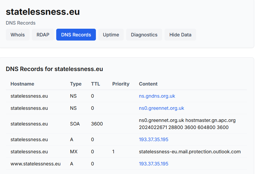Viewport: 256px width, 174px height.
Task: Click the TTL column header
Action: click(x=96, y=84)
